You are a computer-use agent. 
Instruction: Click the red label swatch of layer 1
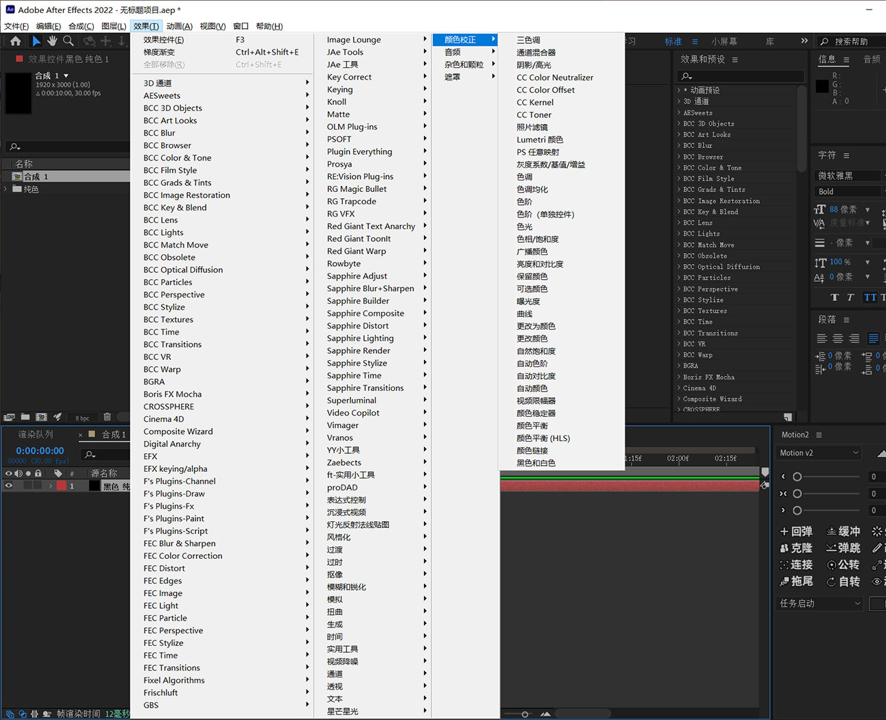click(x=62, y=485)
